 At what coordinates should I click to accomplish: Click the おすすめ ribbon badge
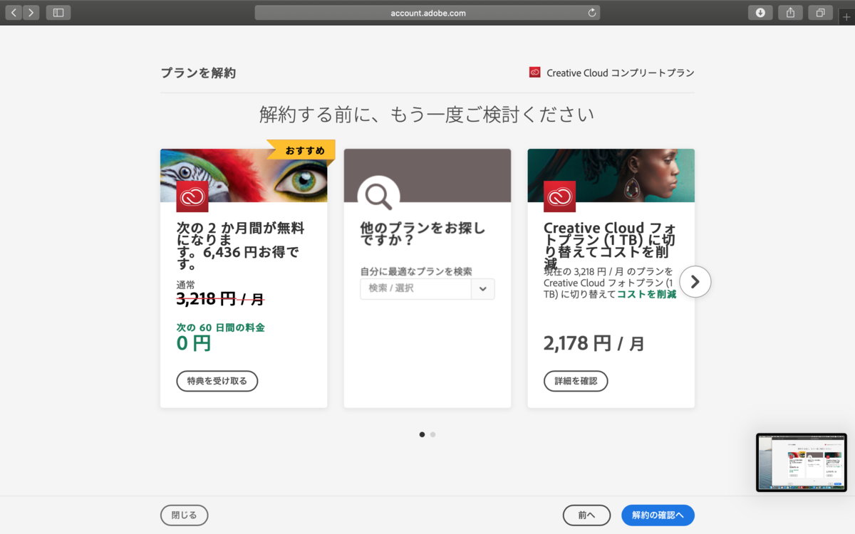pyautogui.click(x=302, y=150)
